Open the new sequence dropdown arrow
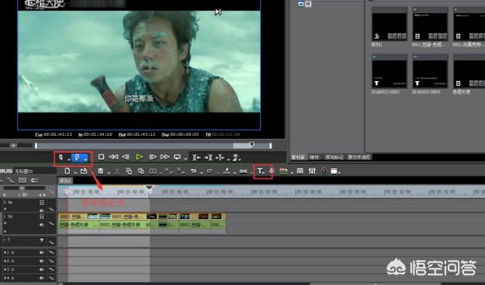 click(x=75, y=172)
